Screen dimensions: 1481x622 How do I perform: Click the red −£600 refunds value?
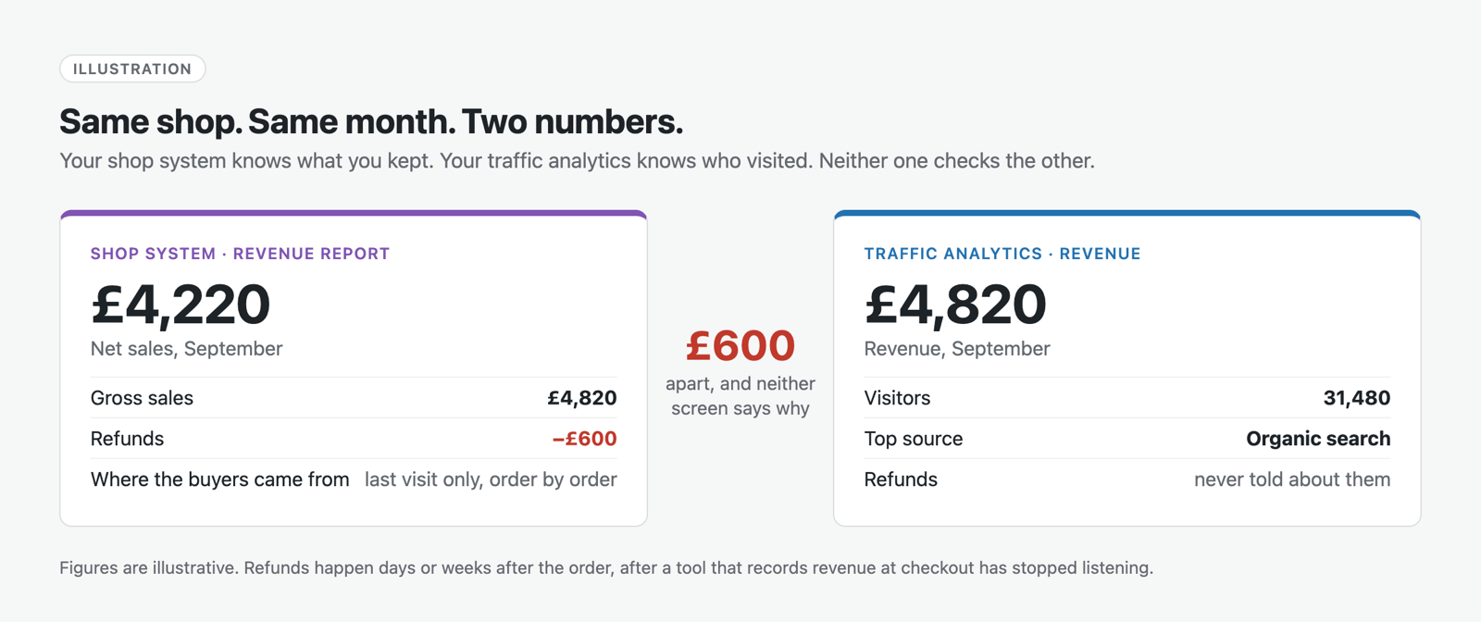[x=584, y=439]
